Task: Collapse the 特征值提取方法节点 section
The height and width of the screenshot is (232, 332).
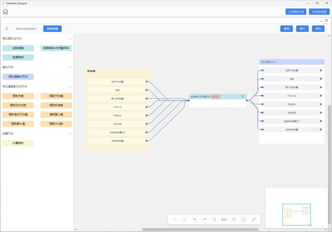Action: 70,87
